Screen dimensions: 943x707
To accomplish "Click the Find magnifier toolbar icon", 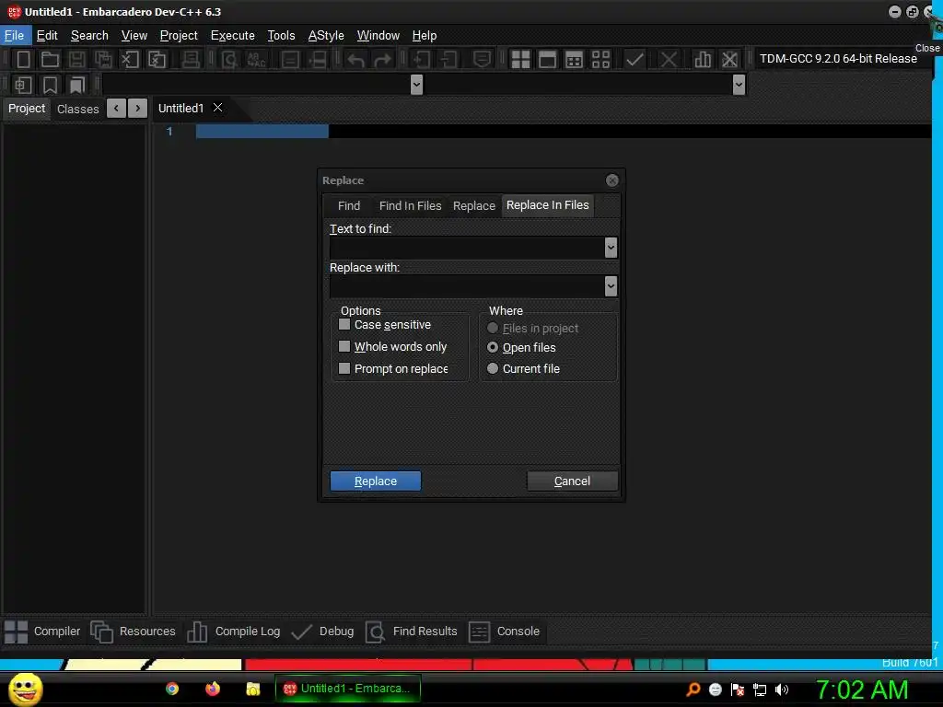I will pyautogui.click(x=229, y=59).
